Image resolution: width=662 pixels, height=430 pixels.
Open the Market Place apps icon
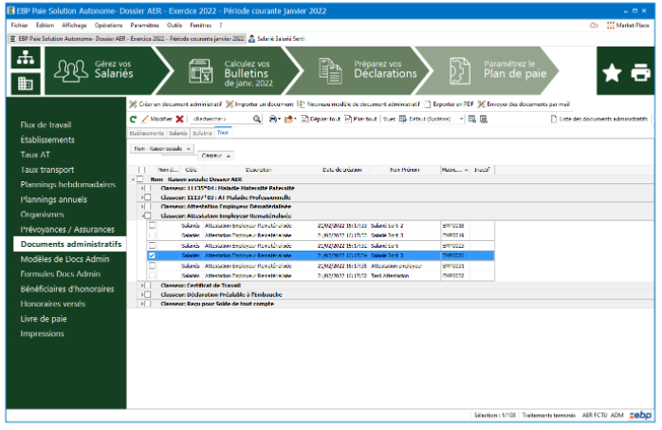(610, 26)
